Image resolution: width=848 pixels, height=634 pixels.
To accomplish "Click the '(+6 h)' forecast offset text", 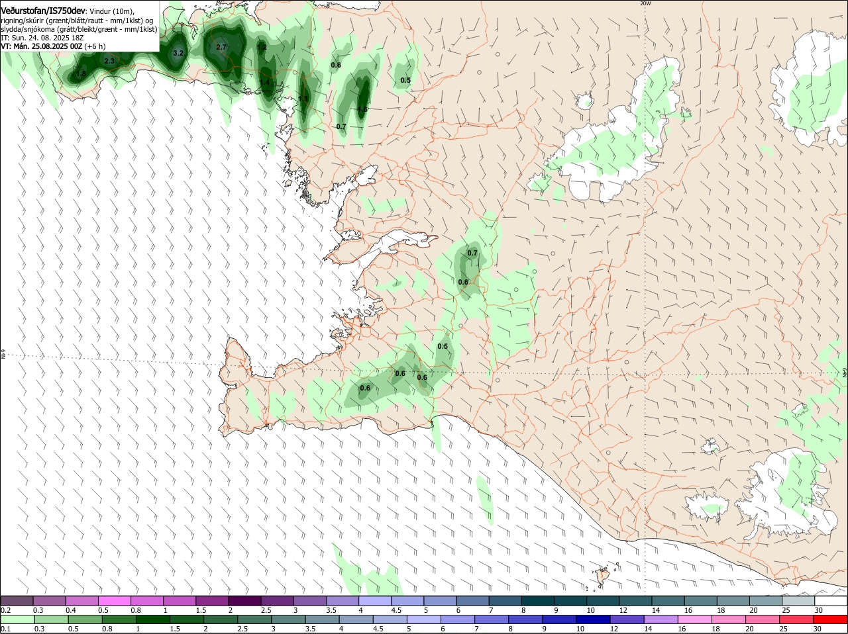I will coord(95,46).
